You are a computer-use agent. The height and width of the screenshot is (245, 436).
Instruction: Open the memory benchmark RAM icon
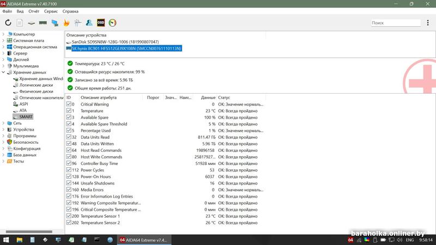(43, 23)
